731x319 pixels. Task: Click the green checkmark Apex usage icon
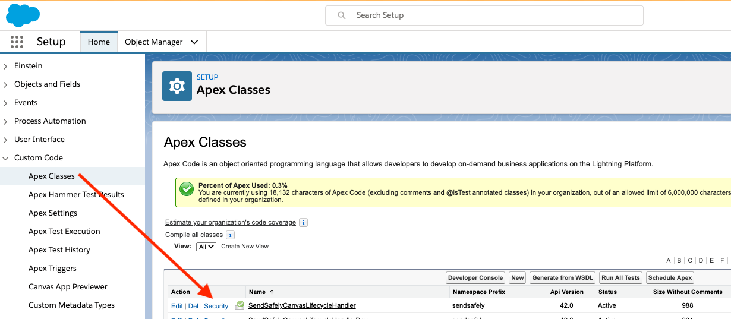coord(187,189)
